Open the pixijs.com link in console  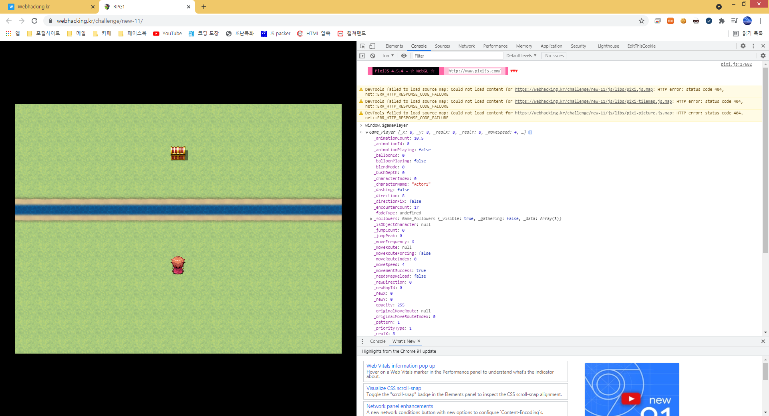tap(474, 71)
